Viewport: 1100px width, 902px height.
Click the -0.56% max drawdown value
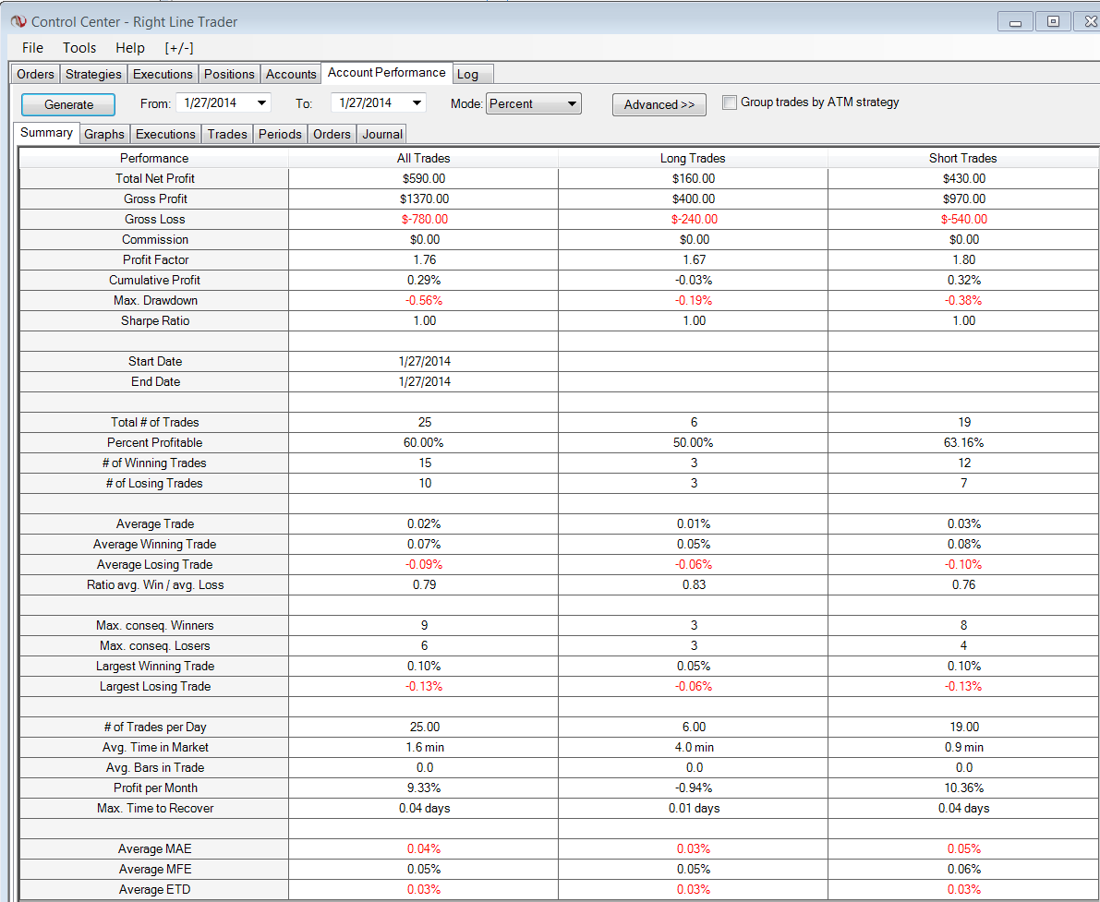pyautogui.click(x=424, y=301)
